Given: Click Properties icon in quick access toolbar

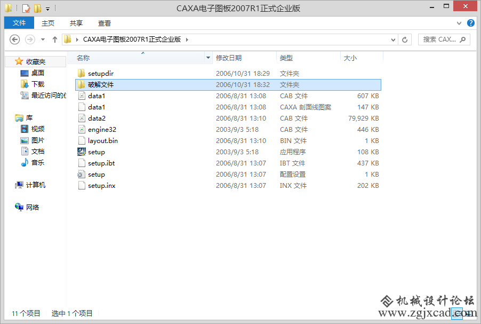Looking at the screenshot, I should point(26,9).
